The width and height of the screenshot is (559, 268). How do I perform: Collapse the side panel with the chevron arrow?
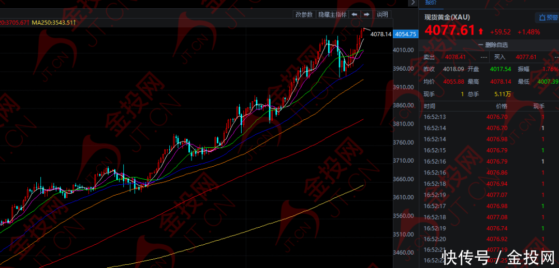pyautogui.click(x=413, y=3)
